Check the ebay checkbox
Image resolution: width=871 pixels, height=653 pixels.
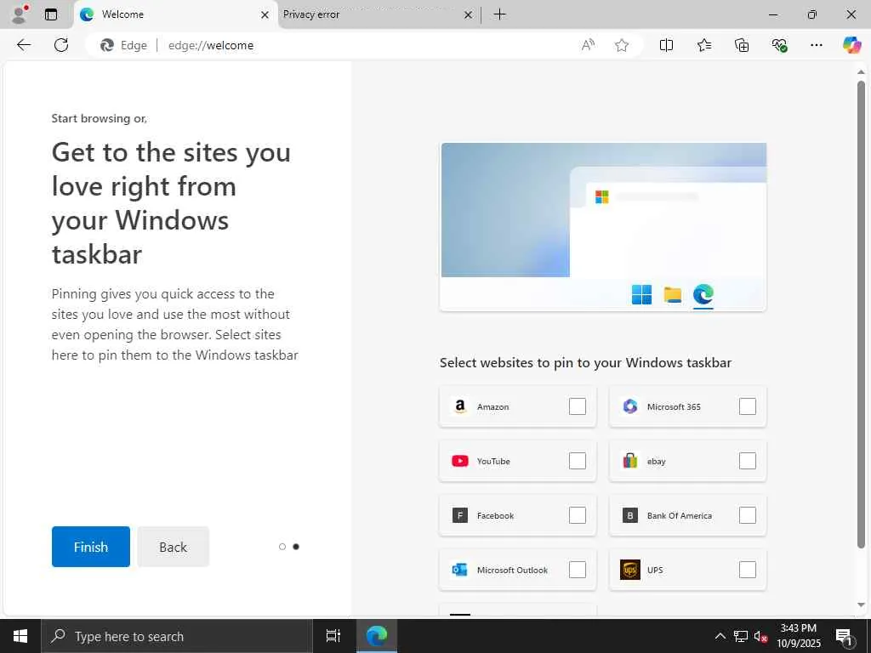pos(747,461)
